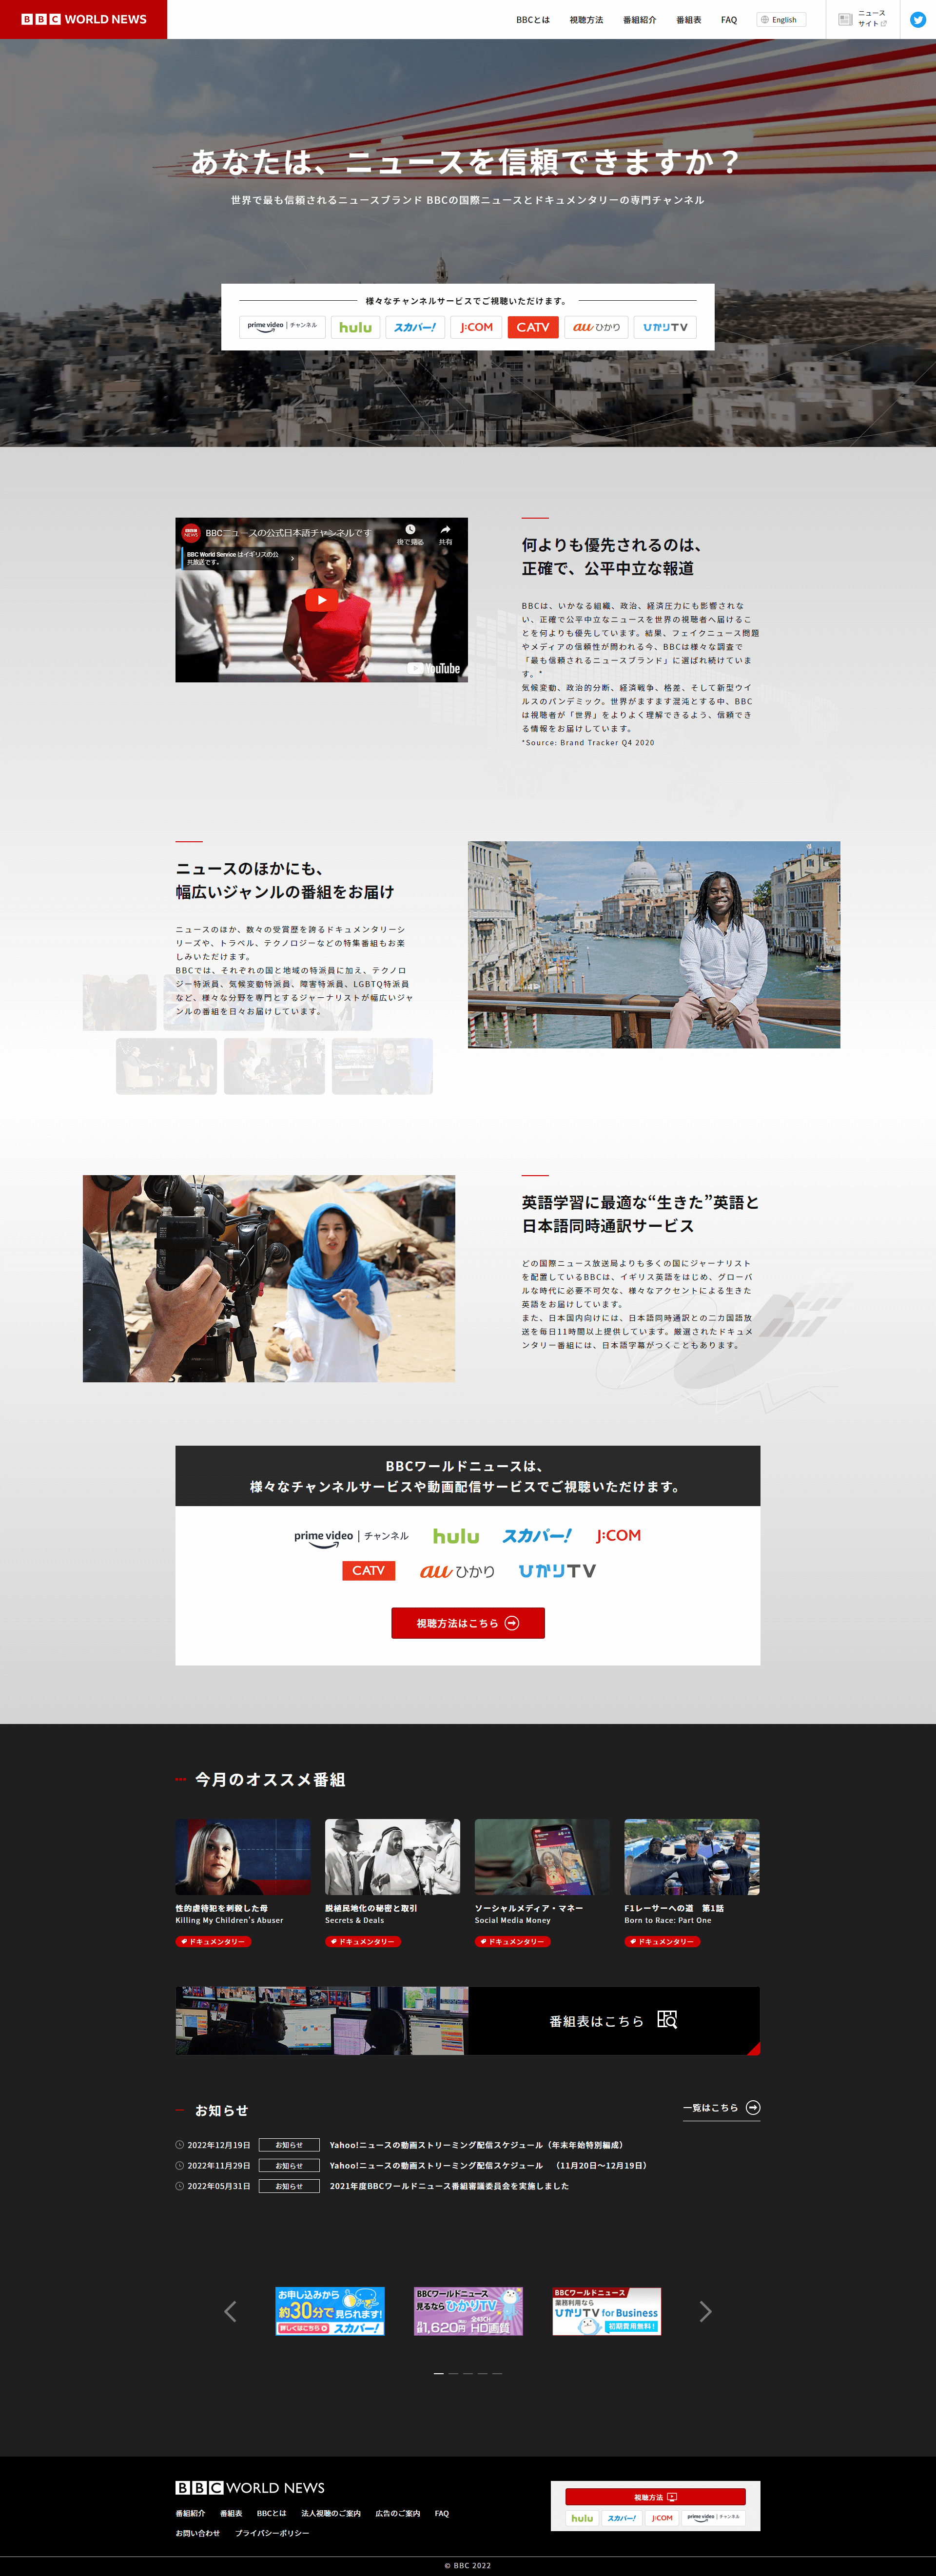Image resolution: width=936 pixels, height=2576 pixels.
Task: Click the footer prime video チャンネル logo
Action: (714, 2518)
